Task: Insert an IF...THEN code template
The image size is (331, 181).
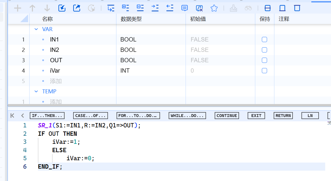Action: (47, 116)
